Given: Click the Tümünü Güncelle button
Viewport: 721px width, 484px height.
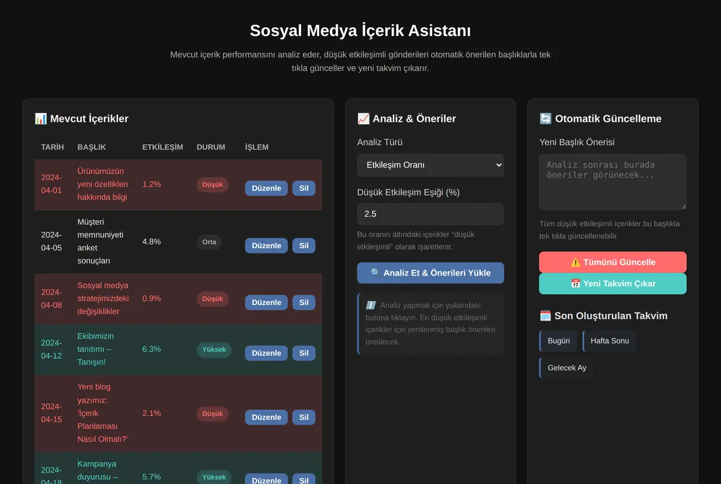Looking at the screenshot, I should tap(613, 262).
